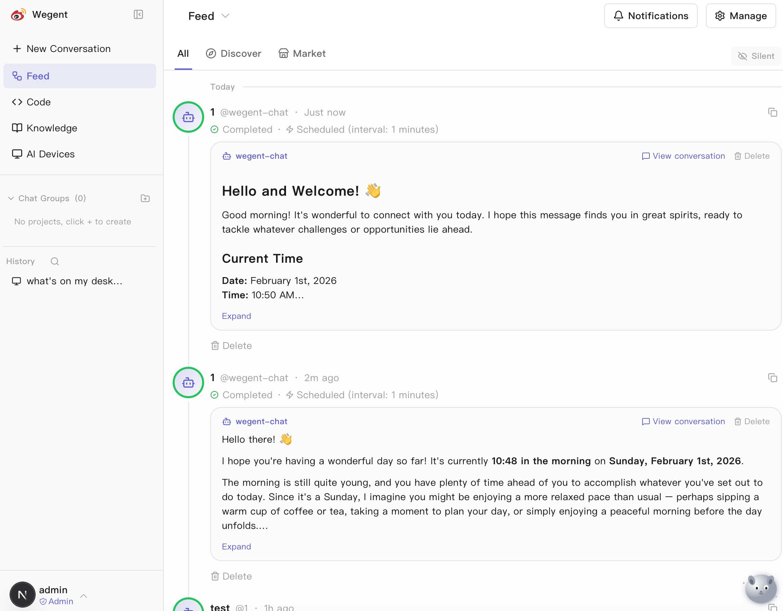Open history search magnifier icon
Viewport: 783px width, 611px height.
(x=54, y=261)
